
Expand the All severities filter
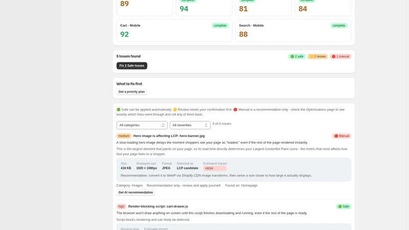[x=190, y=125]
